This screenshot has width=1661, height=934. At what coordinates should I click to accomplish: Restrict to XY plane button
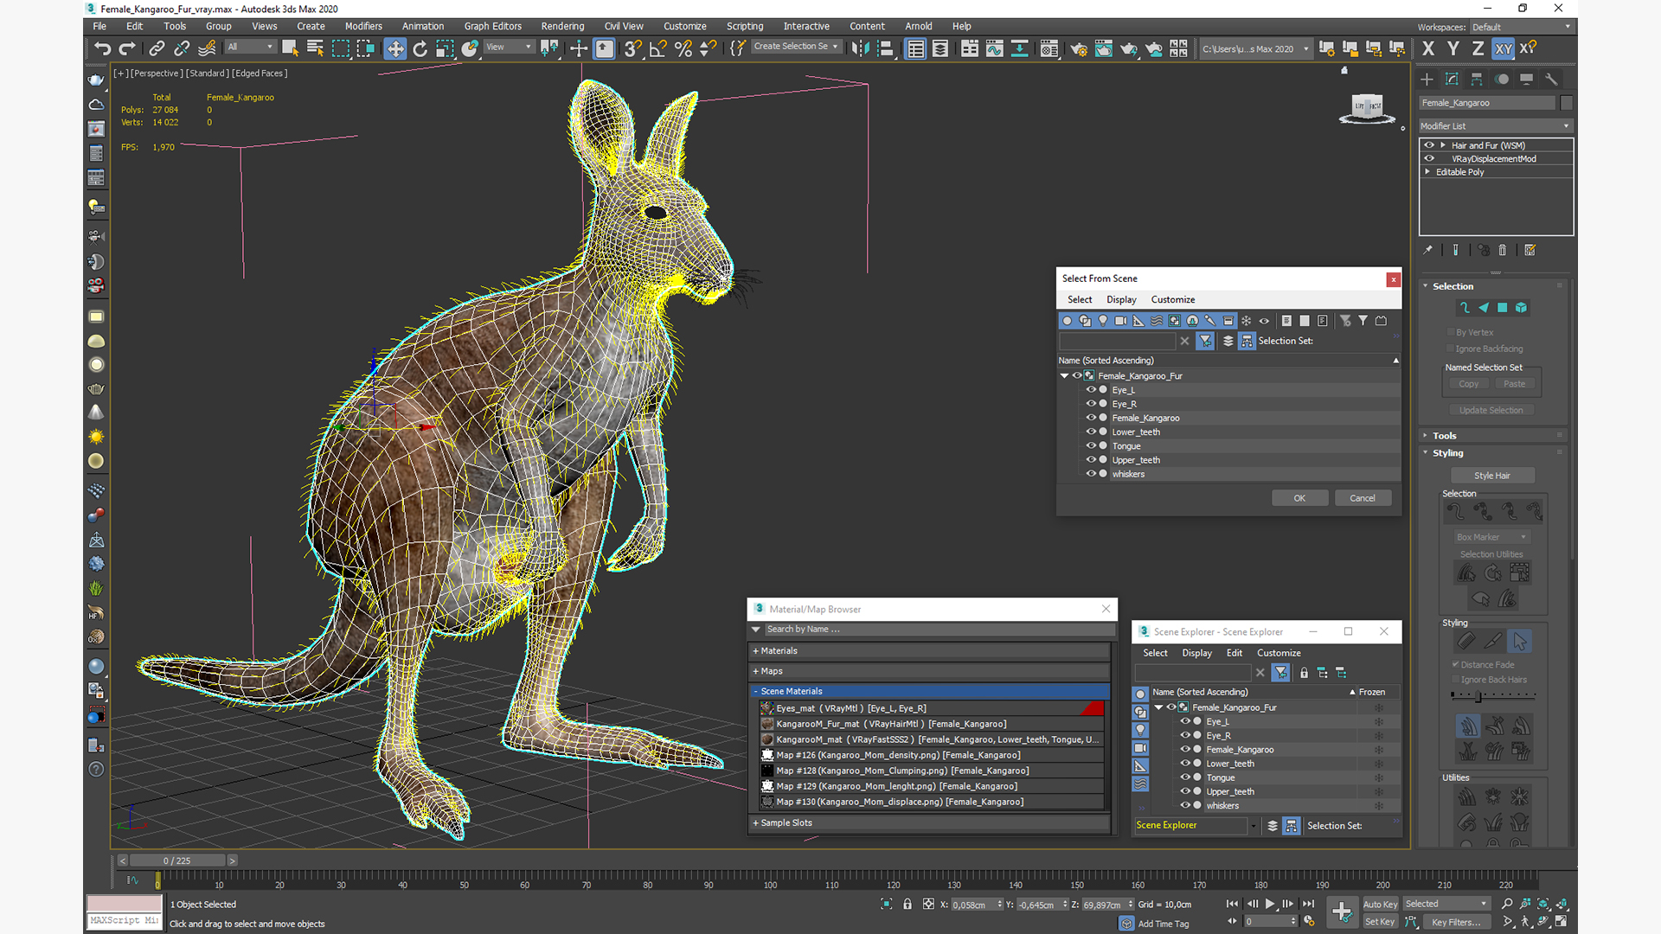tap(1504, 49)
